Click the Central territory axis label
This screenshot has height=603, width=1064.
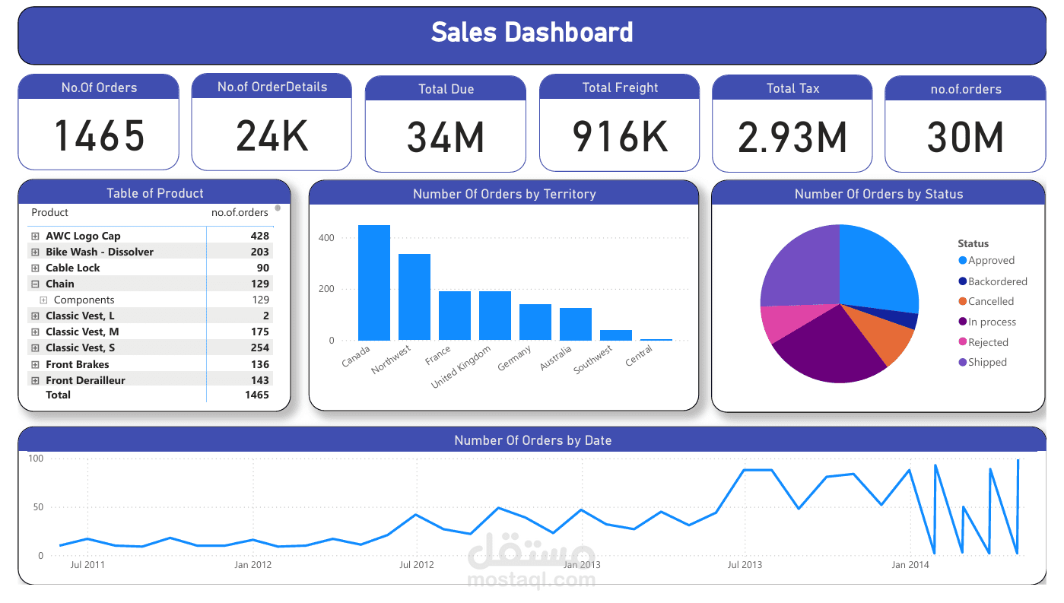(640, 356)
